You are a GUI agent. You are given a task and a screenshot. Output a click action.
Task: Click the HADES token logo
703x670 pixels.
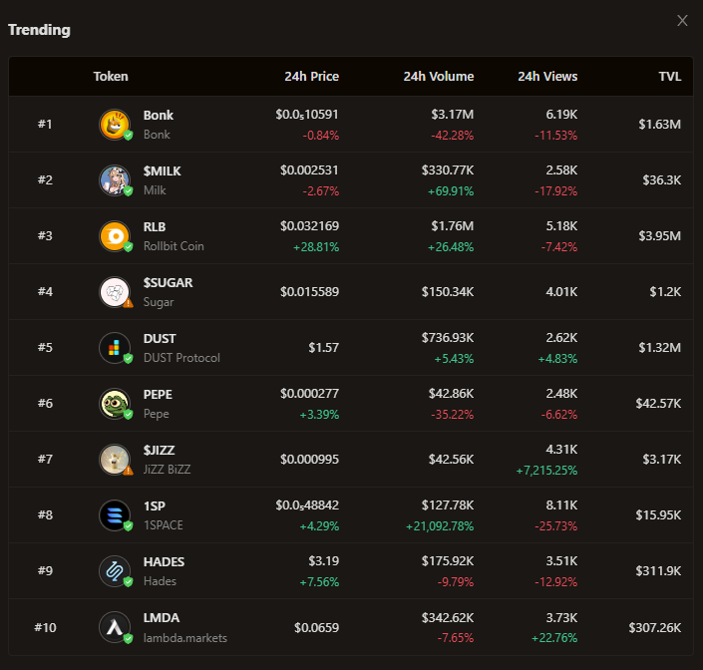[115, 571]
